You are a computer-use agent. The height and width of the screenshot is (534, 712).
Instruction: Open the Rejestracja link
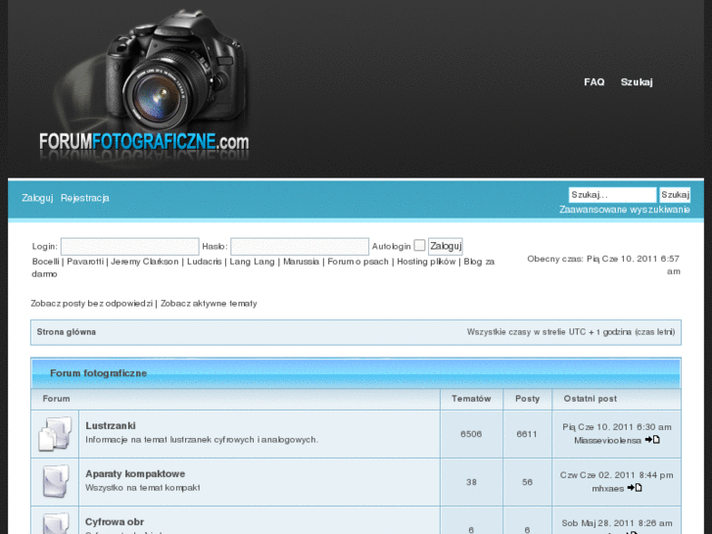tap(85, 198)
